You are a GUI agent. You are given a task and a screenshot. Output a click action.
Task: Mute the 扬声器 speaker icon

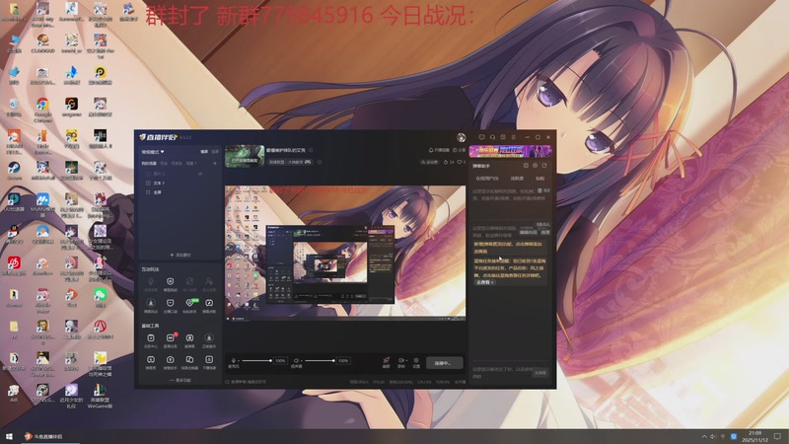point(296,361)
